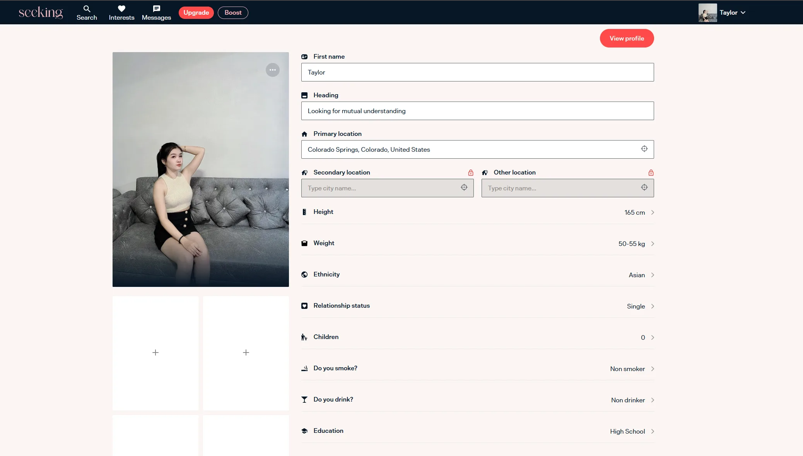The height and width of the screenshot is (456, 803).
Task: Click crosshair icon in Other location field
Action: 644,188
